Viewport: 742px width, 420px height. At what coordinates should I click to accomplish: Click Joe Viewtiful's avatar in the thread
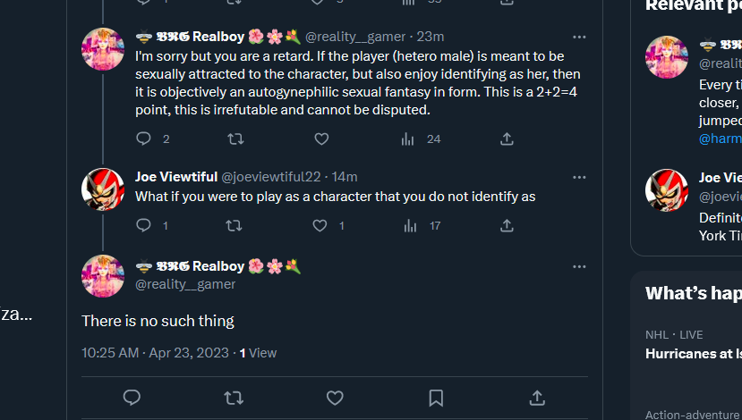coord(103,189)
